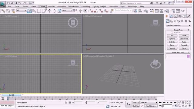
Task: Open the Utilities hammer panel tab
Action: (x=189, y=16)
